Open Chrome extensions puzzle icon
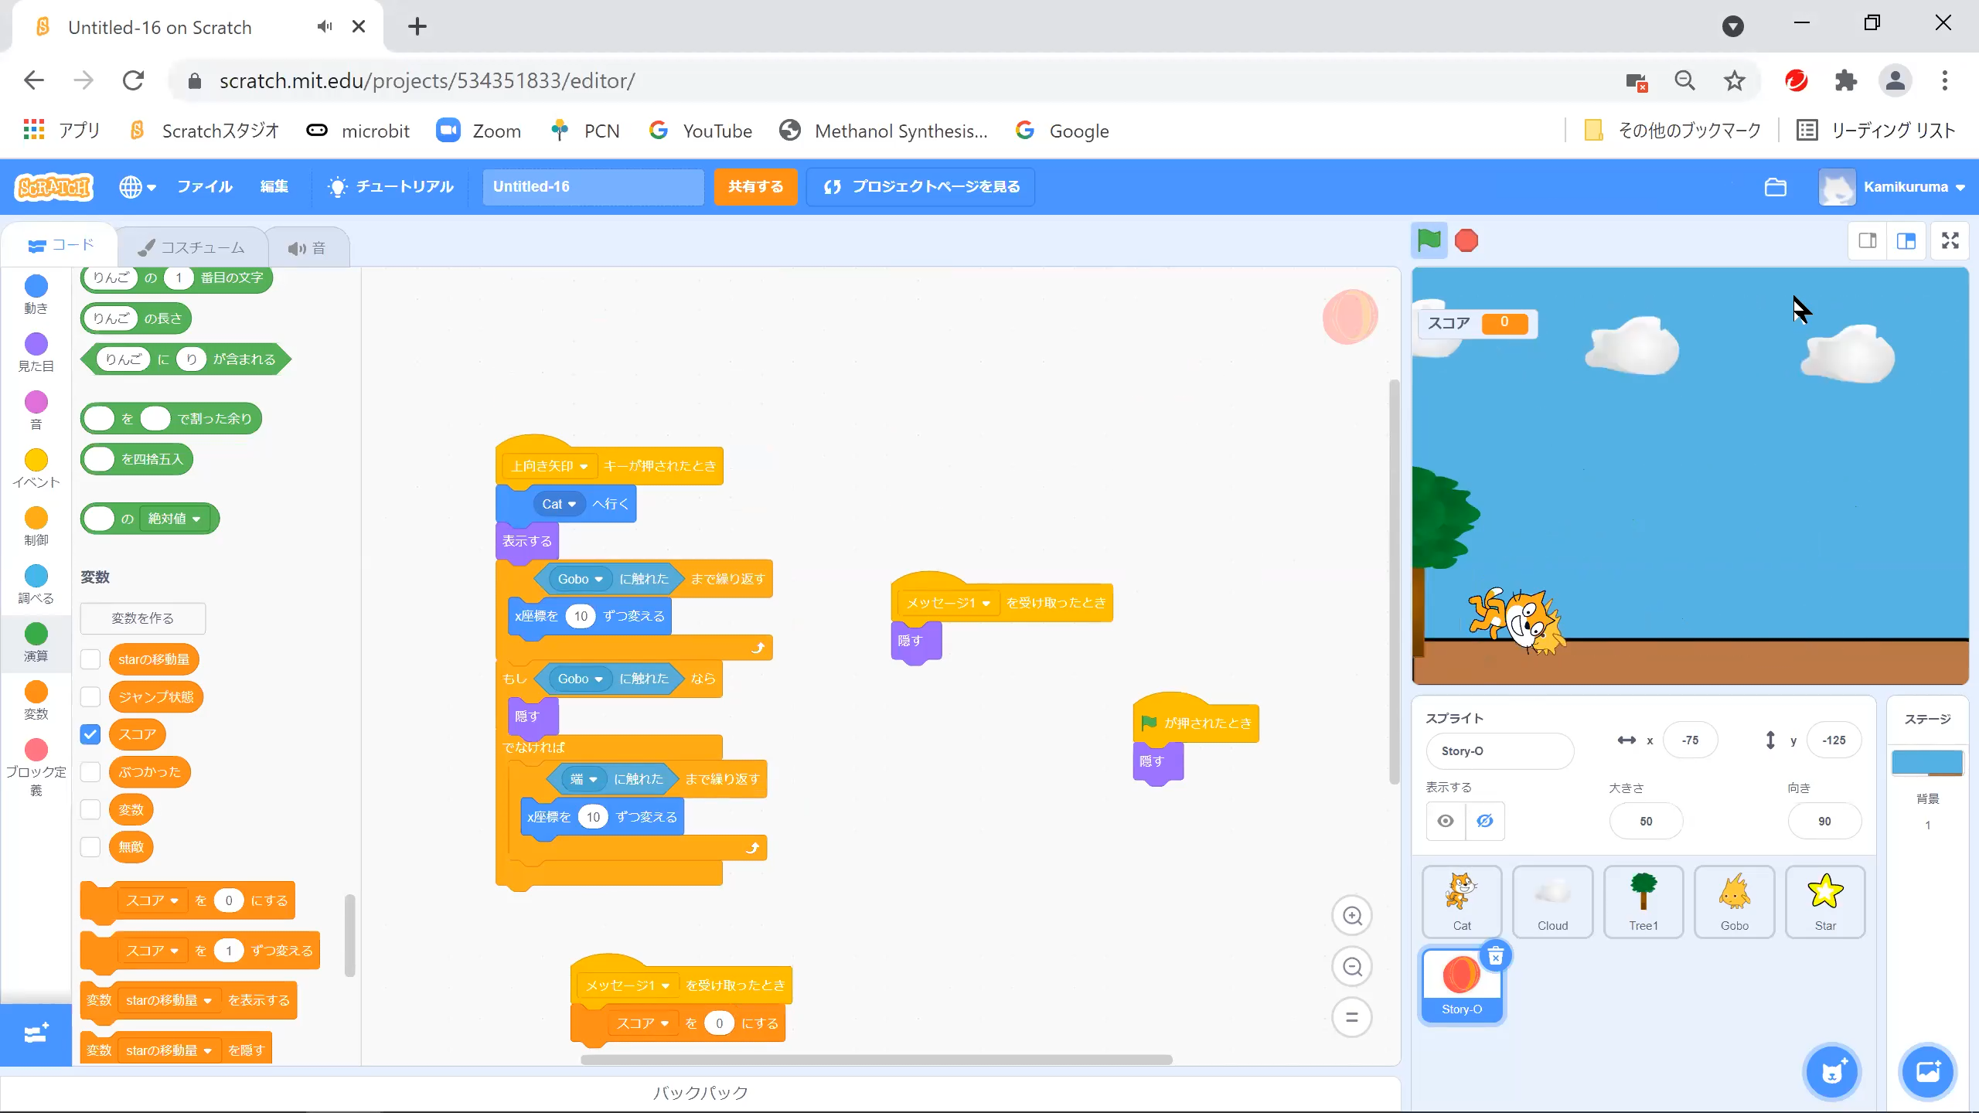The image size is (1979, 1113). [1846, 80]
